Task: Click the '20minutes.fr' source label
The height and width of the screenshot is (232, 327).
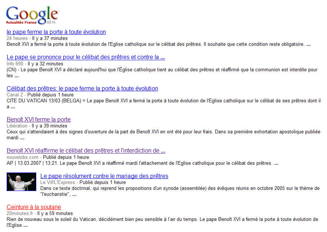Action: (20, 214)
